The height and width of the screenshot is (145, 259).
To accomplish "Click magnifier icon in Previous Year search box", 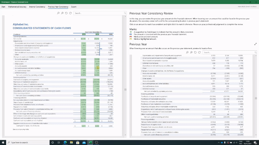I will [x=255, y=52].
